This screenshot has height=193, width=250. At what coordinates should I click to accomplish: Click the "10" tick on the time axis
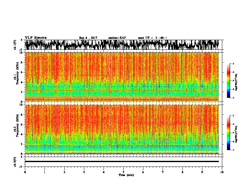tap(222, 172)
